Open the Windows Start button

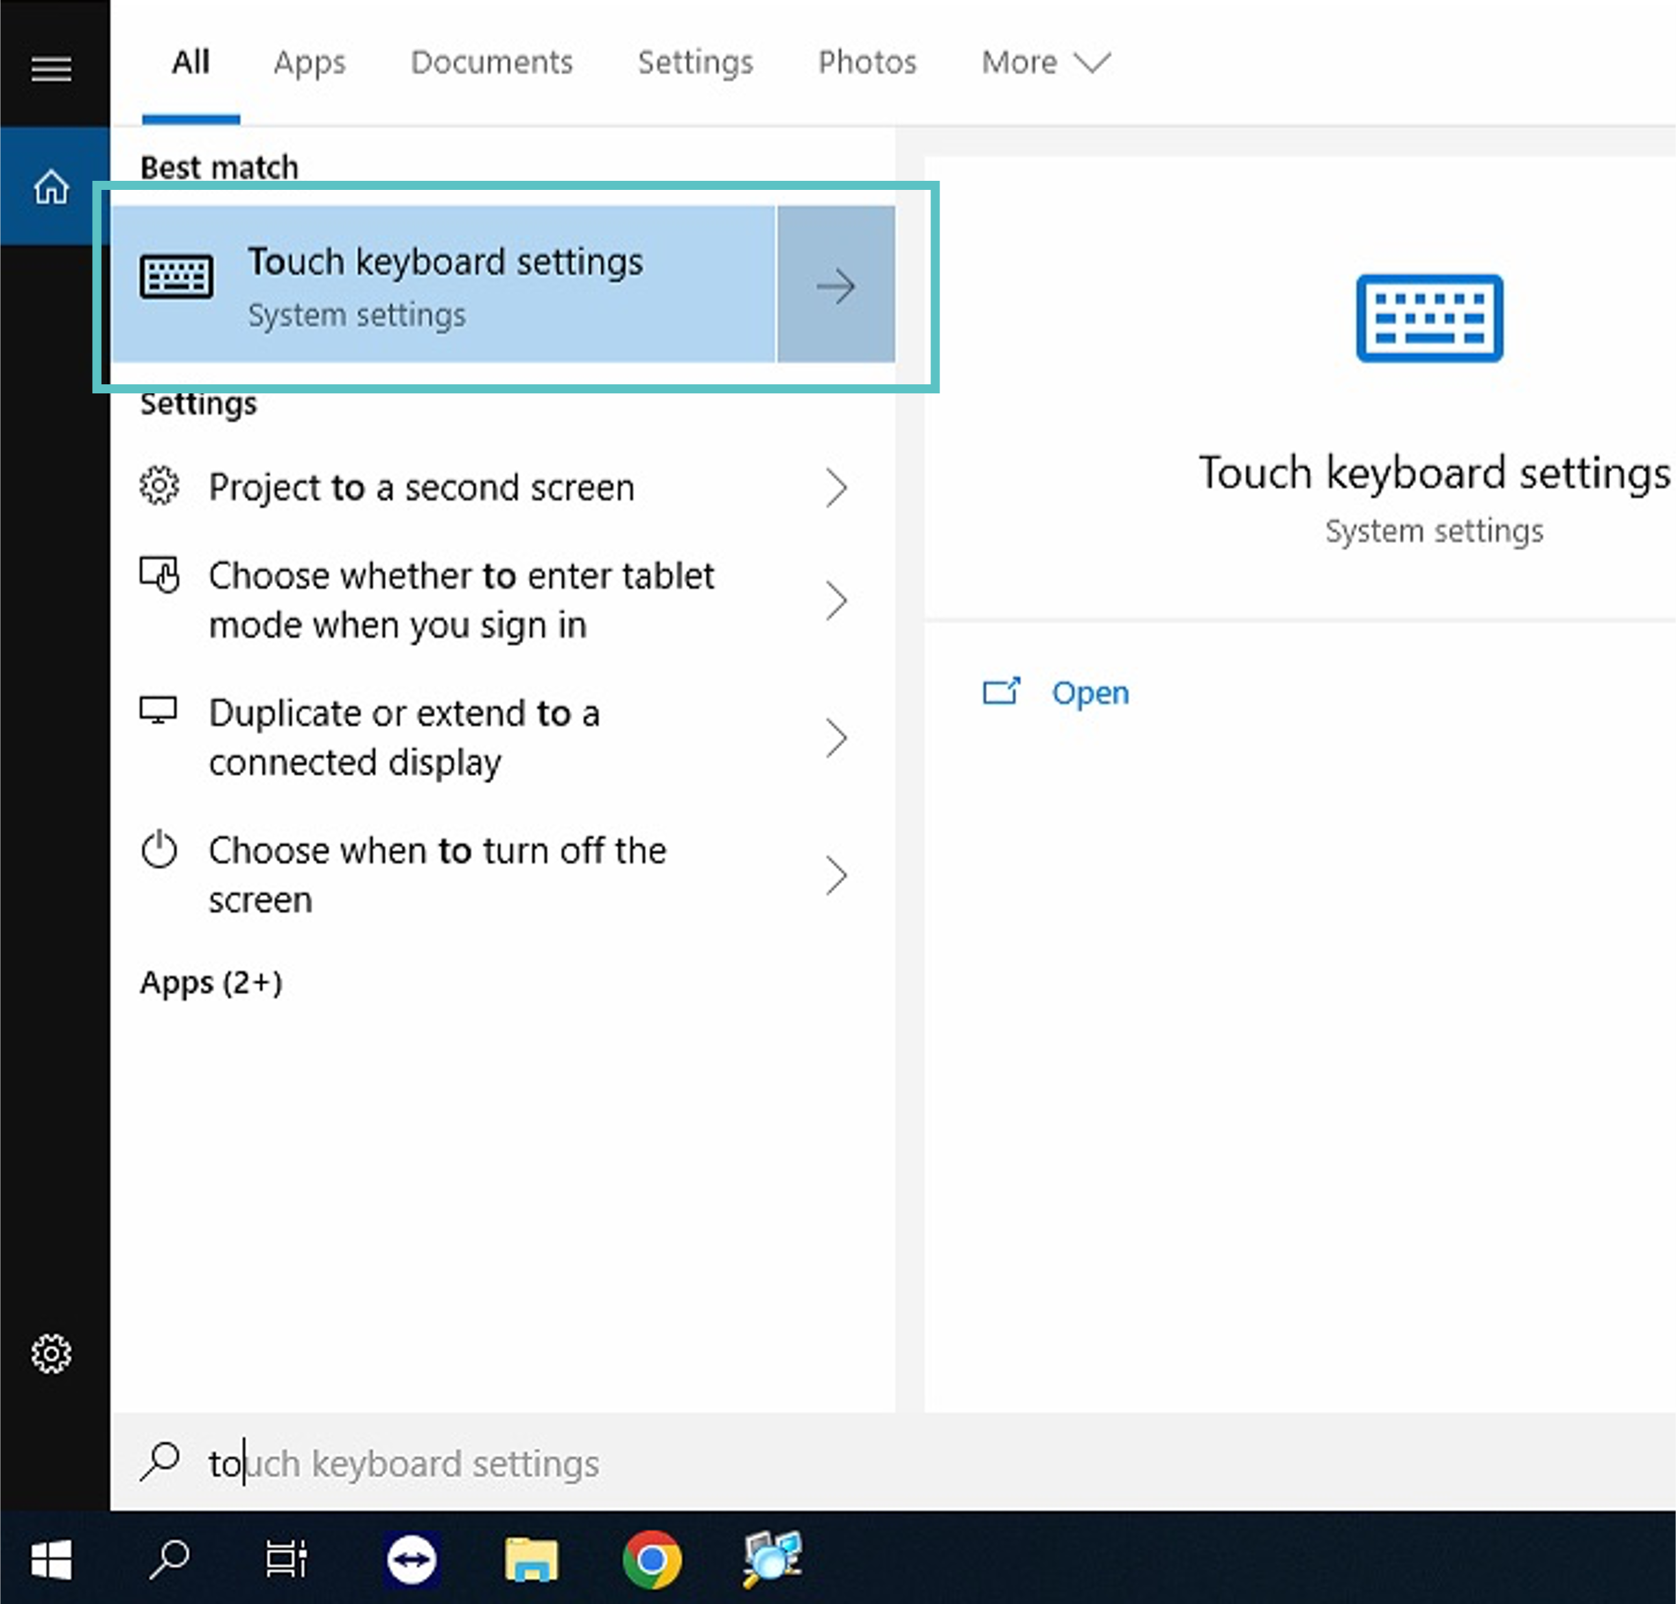pyautogui.click(x=51, y=1561)
